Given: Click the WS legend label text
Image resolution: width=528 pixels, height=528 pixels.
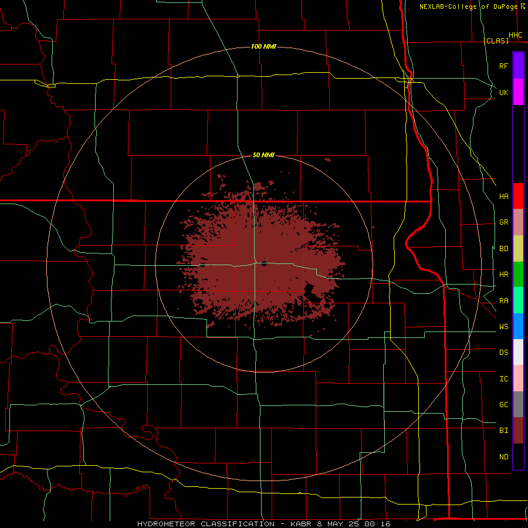Looking at the screenshot, I should click(504, 326).
